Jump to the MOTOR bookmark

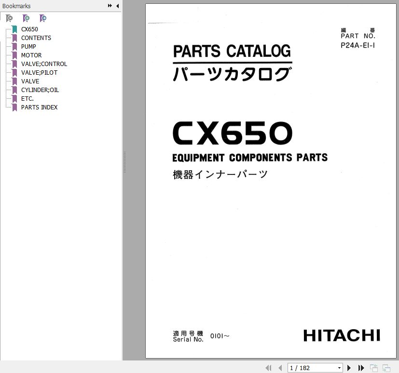tap(31, 55)
